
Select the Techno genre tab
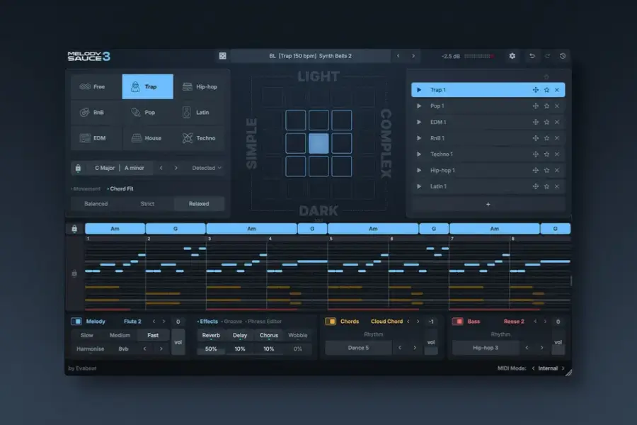(x=199, y=138)
